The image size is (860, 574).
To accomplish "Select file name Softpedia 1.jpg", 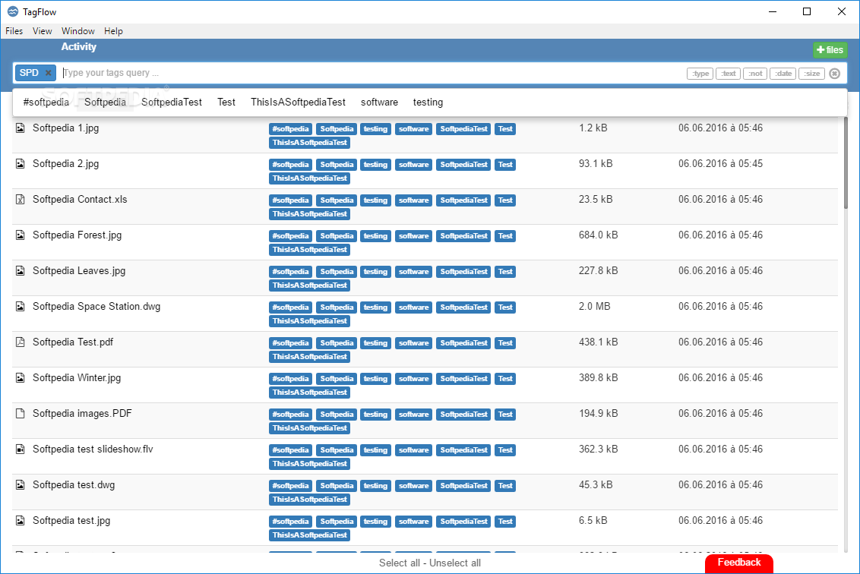I will tap(66, 128).
